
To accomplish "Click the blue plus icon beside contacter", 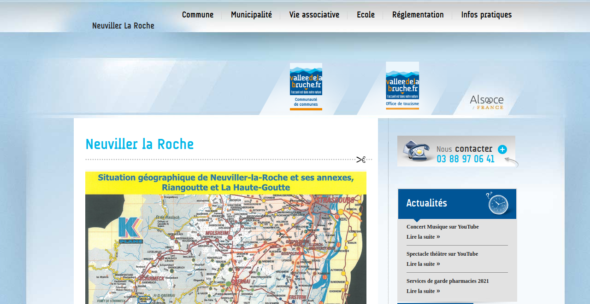I will point(502,149).
